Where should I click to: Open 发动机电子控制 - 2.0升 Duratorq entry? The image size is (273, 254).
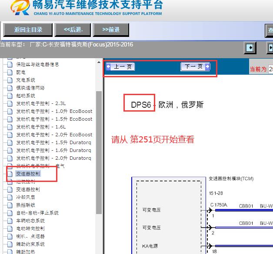(53, 158)
